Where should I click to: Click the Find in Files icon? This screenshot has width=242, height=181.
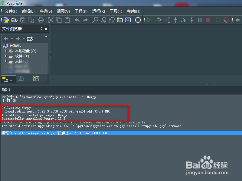point(120,20)
